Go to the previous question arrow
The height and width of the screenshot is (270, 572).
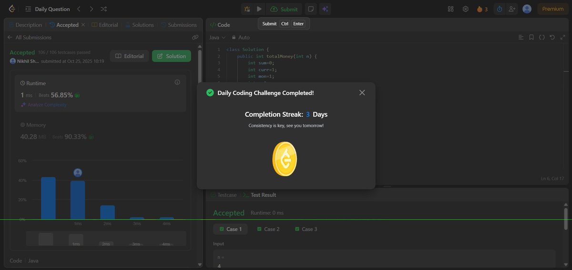pyautogui.click(x=79, y=9)
